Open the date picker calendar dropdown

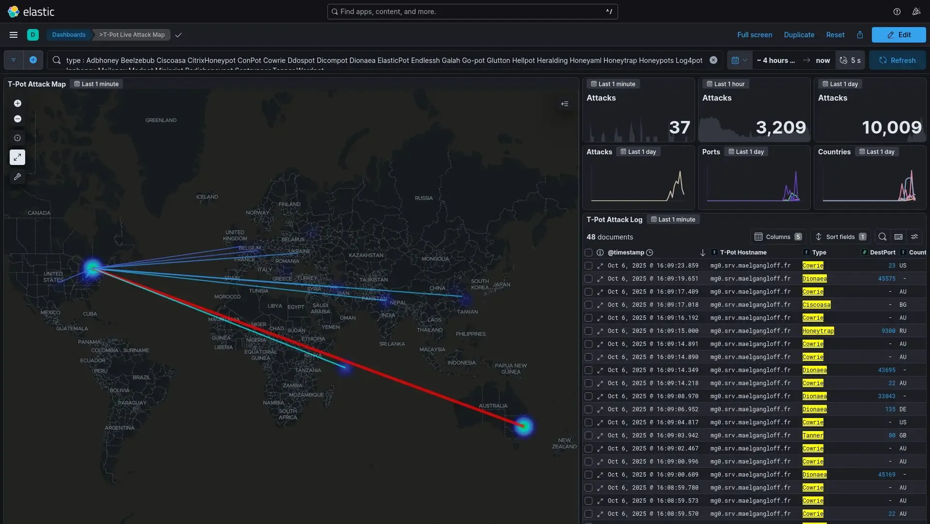(x=740, y=60)
